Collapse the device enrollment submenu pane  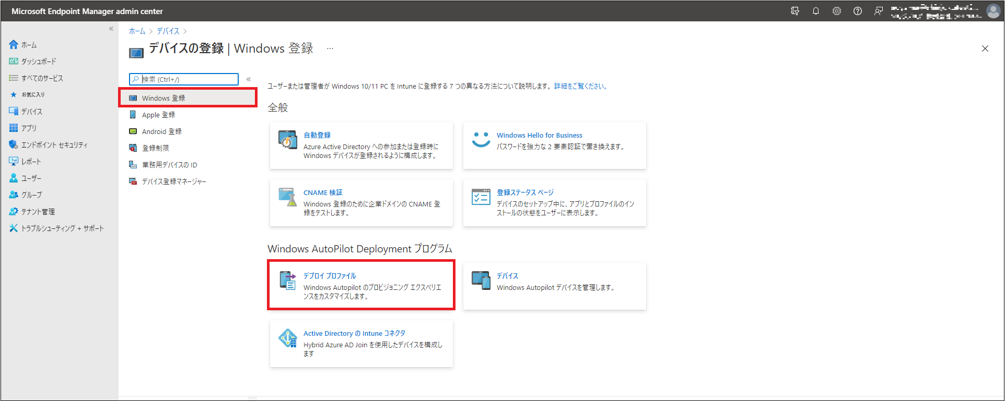point(249,79)
